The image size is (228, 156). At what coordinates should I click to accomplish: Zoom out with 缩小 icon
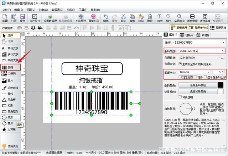click(x=169, y=18)
